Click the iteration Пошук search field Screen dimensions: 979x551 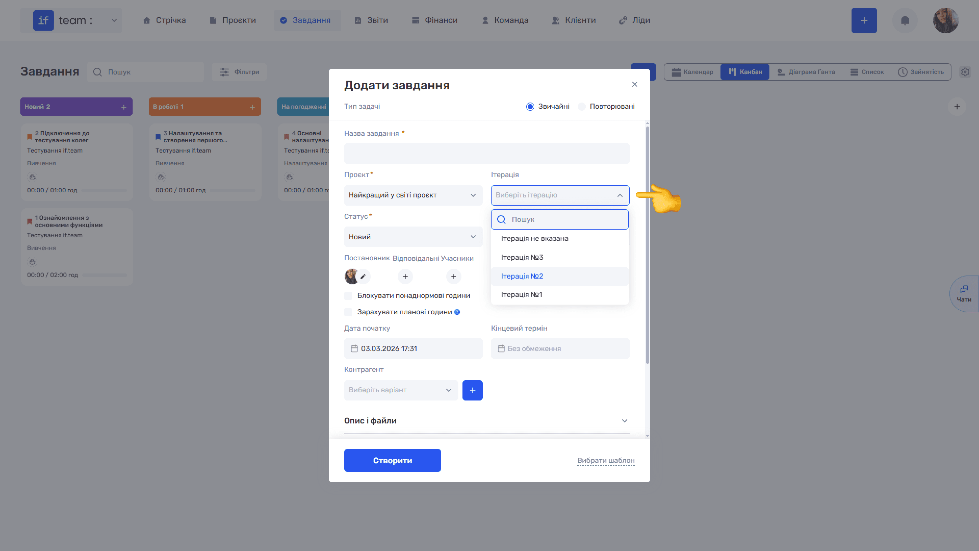(x=560, y=219)
